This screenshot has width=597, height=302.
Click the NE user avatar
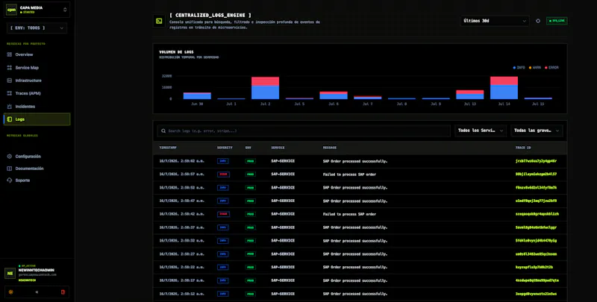click(10, 273)
